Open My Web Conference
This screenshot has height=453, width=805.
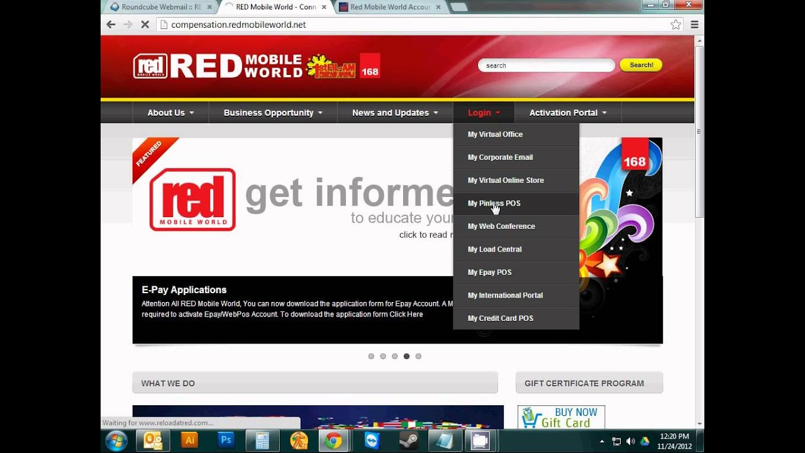pyautogui.click(x=516, y=226)
